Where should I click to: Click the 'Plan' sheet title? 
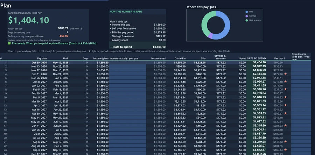coord(6,6)
